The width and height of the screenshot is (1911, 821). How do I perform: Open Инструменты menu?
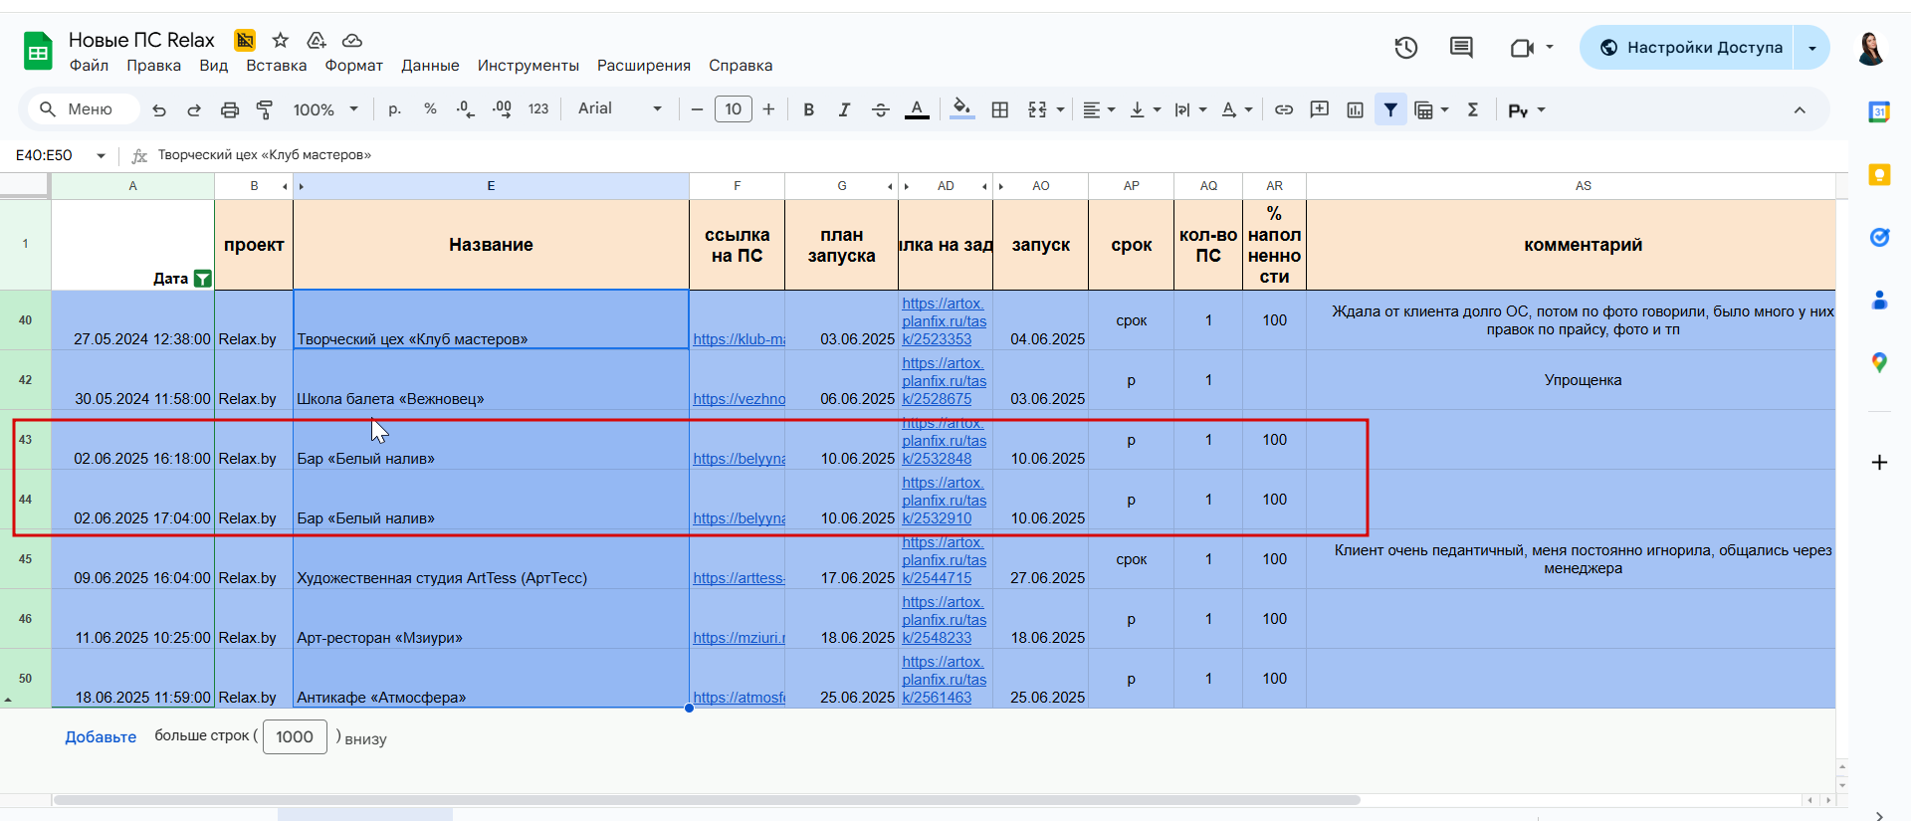tap(528, 66)
